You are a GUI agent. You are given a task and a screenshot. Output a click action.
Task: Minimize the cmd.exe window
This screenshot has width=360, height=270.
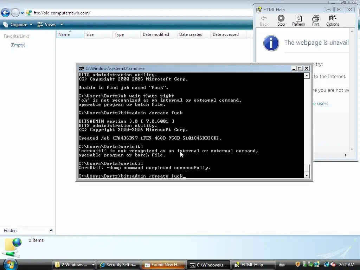click(x=294, y=69)
